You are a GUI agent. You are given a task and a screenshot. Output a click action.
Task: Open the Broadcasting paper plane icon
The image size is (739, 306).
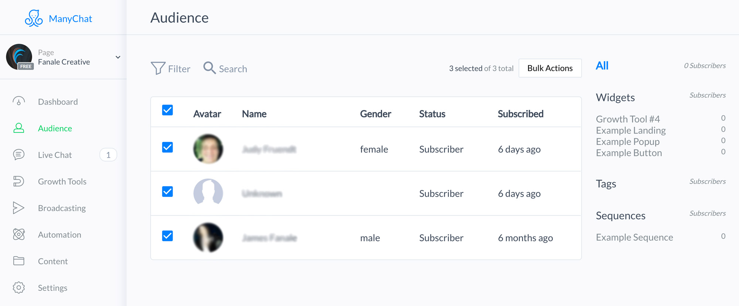18,208
